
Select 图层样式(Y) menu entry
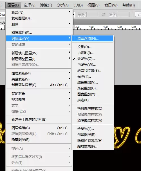(x=39, y=39)
